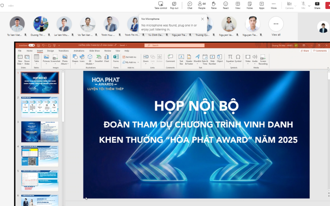The height and width of the screenshot is (206, 330).
Task: Switch to the Design ribbon tab
Action: click(50, 50)
